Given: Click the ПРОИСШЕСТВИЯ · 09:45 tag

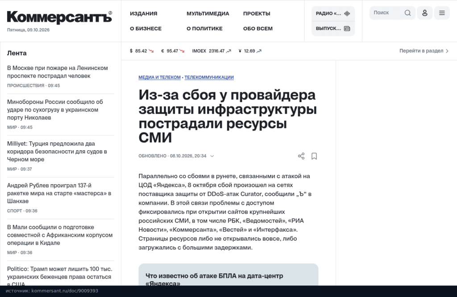Looking at the screenshot, I should (x=33, y=86).
